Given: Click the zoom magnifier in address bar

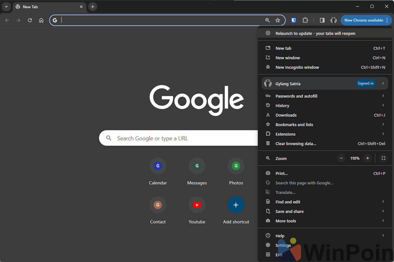Looking at the screenshot, I should 267,20.
